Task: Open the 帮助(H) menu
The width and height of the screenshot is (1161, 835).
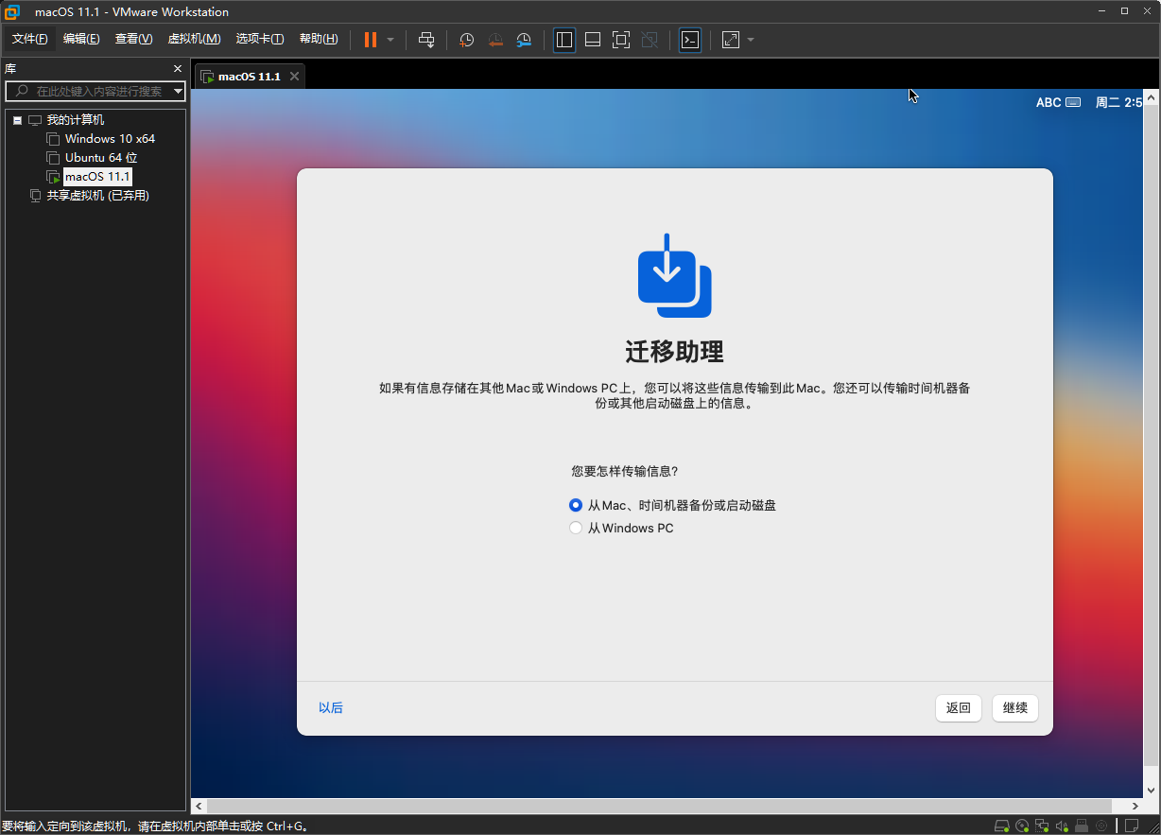Action: click(x=319, y=39)
